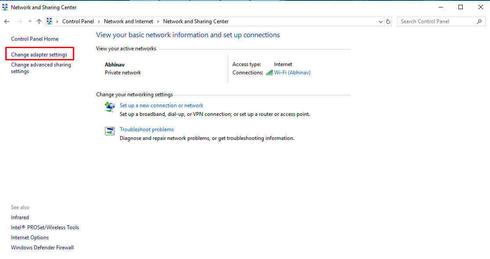Click the search magnifier icon
Screen dimensions: 490x259
point(479,21)
